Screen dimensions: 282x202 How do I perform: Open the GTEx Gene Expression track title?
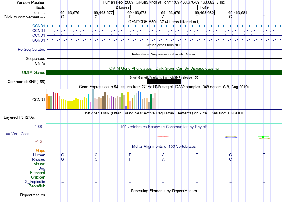164,87
